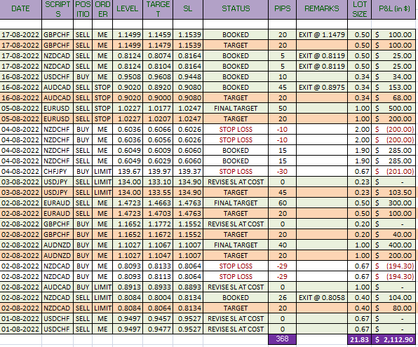
Task: Select the SL column header
Action: tap(188, 9)
